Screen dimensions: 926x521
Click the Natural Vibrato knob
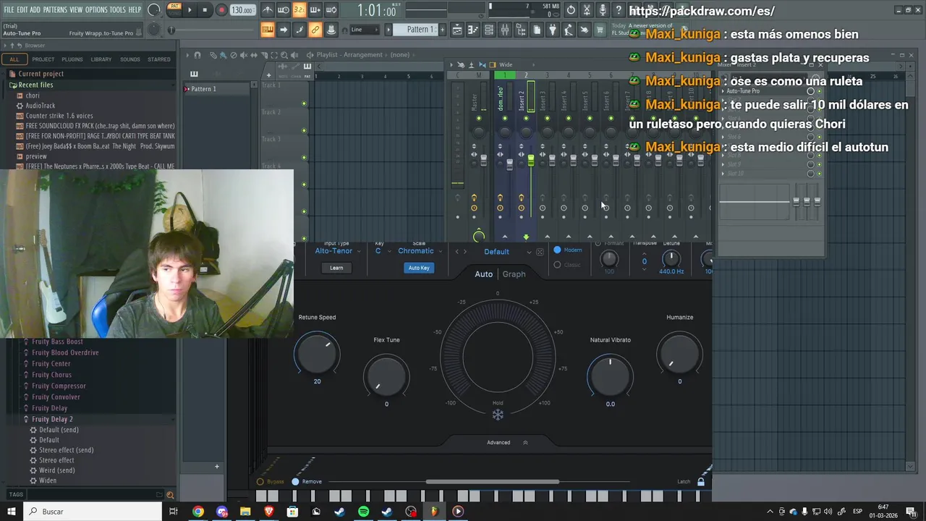610,375
